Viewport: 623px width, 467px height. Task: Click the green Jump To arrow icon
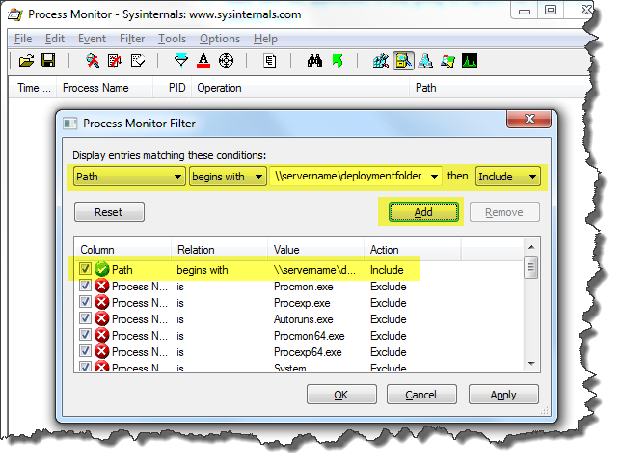(x=338, y=61)
